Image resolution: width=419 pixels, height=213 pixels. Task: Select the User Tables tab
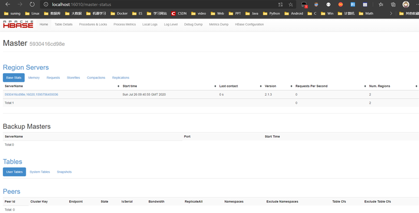[x=15, y=172]
